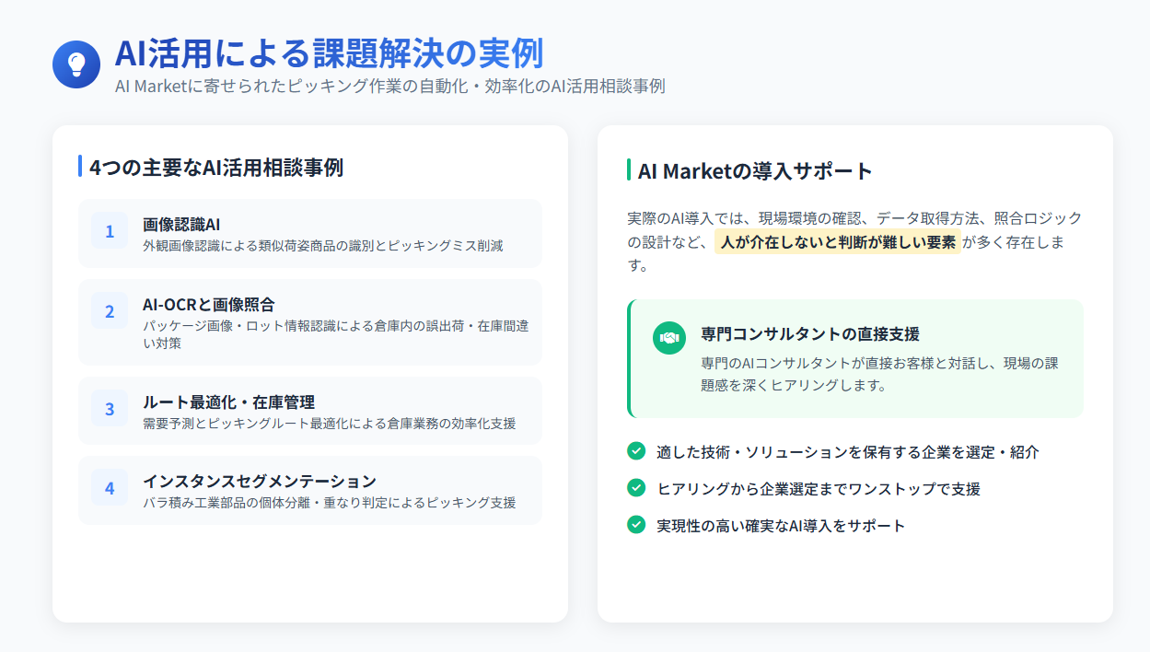Viewport: 1150px width, 652px height.
Task: Click bullet text 適した技術・ソリューションを保有する企業
Action: pyautogui.click(x=848, y=451)
